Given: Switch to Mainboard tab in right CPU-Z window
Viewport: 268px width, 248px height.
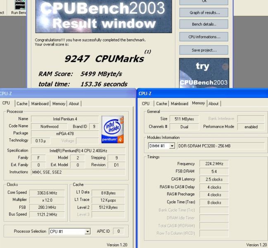Looking at the screenshot, I should [x=180, y=104].
